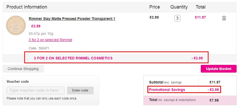Screen dimensions: 240x108
Task: Focus the 'Type voucher code in here' field
Action: coord(36,90)
